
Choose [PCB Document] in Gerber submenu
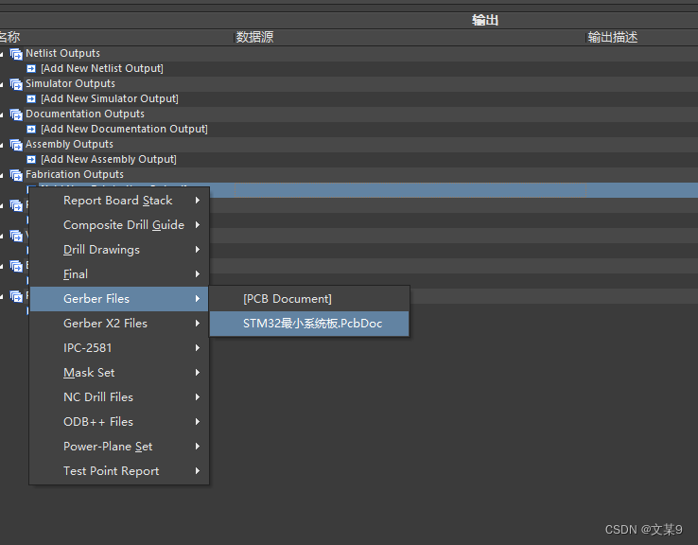(309, 299)
